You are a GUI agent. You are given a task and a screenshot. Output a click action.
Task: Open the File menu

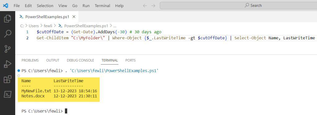17,6
